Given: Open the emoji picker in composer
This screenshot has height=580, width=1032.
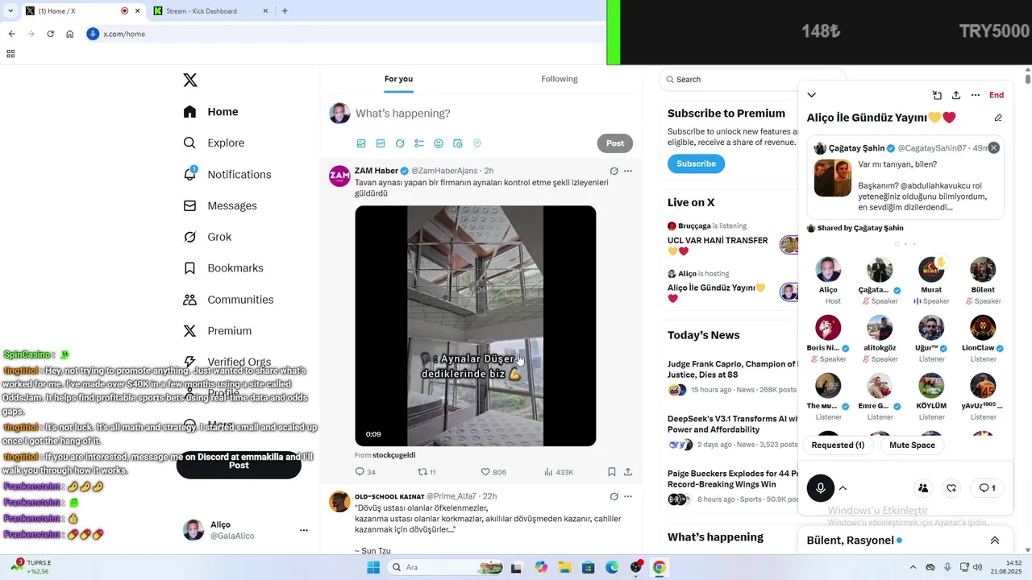Looking at the screenshot, I should coord(439,143).
